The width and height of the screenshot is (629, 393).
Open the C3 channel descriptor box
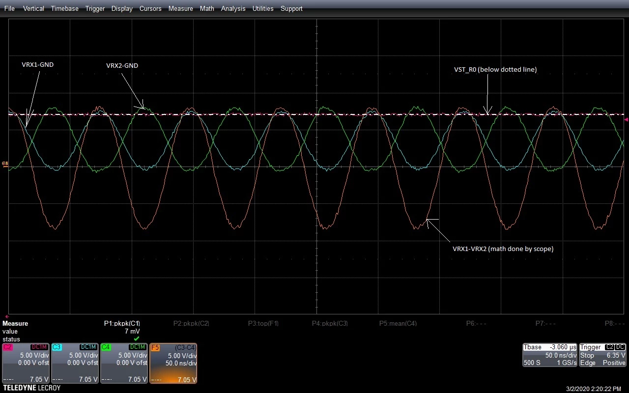75,364
